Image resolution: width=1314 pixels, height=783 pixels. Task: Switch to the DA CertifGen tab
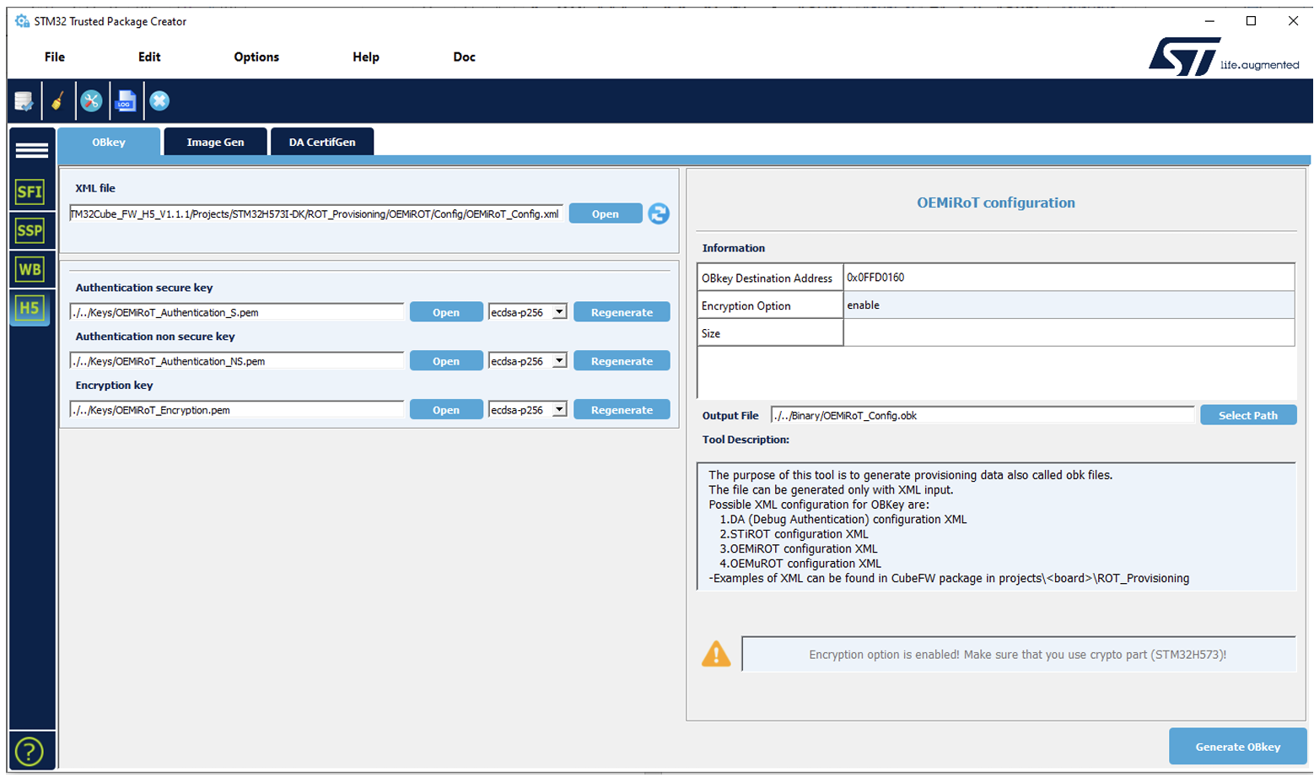click(322, 142)
